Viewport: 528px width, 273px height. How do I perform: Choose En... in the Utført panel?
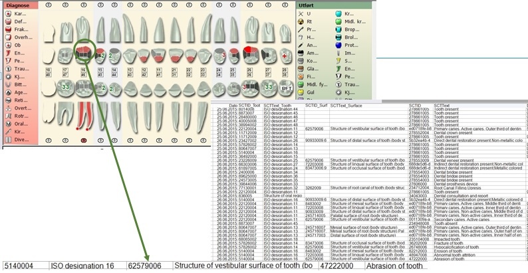(338, 69)
